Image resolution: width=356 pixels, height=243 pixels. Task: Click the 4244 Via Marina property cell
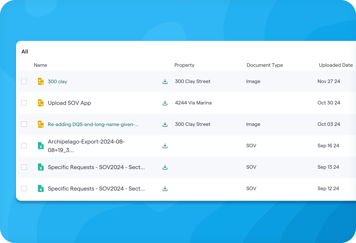(x=193, y=103)
